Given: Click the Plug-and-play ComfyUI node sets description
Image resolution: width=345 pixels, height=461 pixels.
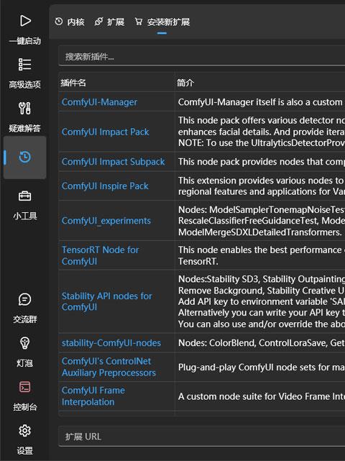Looking at the screenshot, I should coord(262,368).
